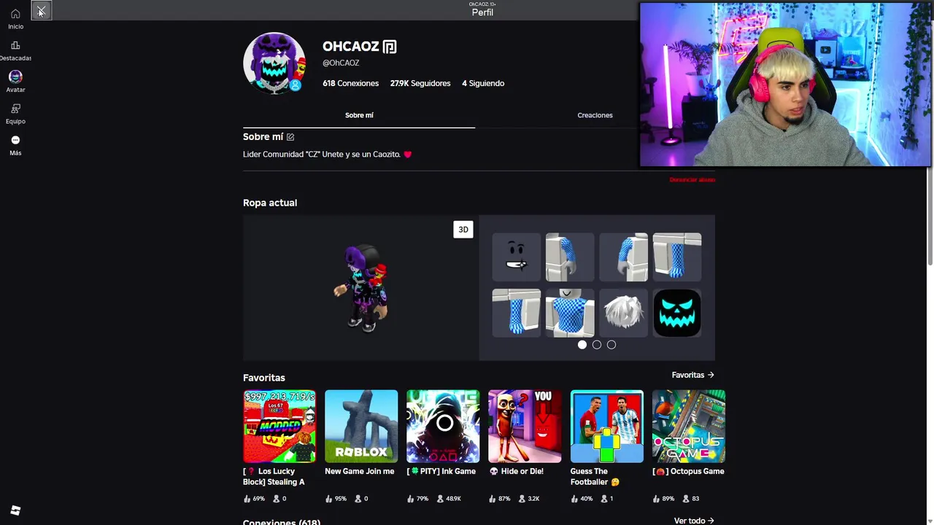Click the avatar preview figure
Viewport: 934px width, 525px height.
[360, 288]
